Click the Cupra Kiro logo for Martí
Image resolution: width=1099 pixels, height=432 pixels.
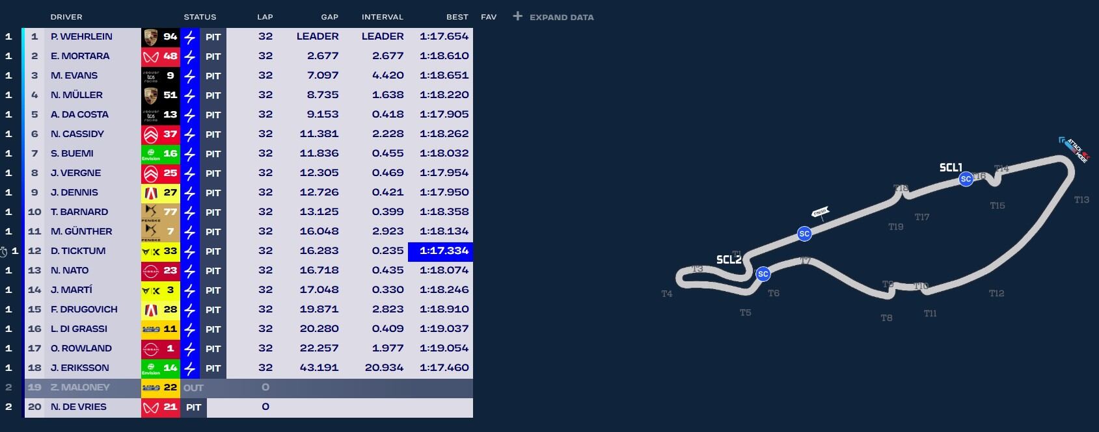pyautogui.click(x=150, y=290)
